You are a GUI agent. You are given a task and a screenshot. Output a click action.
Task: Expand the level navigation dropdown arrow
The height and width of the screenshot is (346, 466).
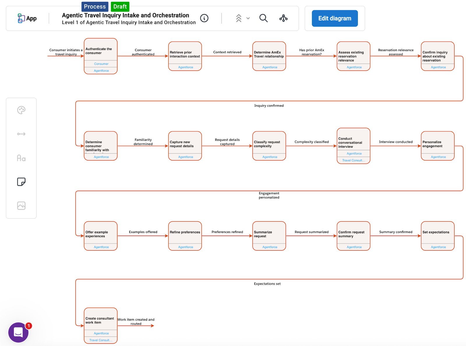[248, 18]
